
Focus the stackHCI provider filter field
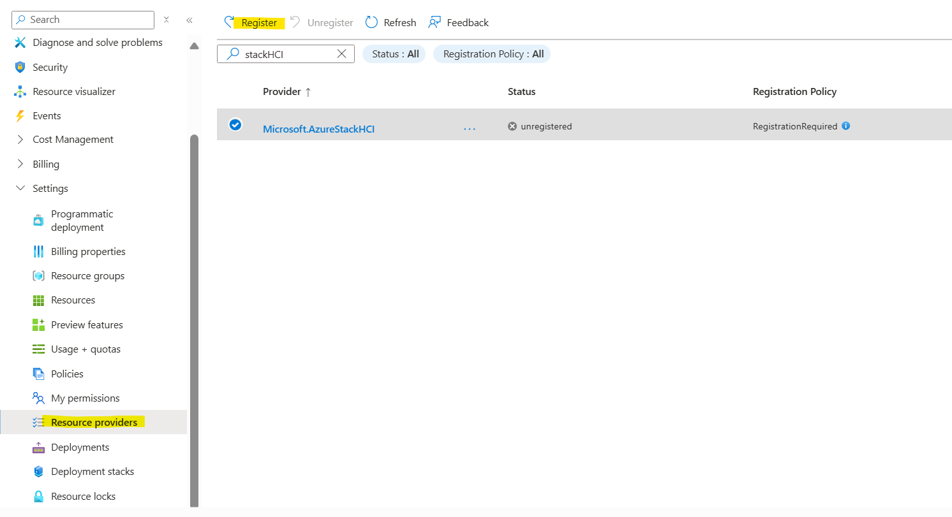[286, 54]
